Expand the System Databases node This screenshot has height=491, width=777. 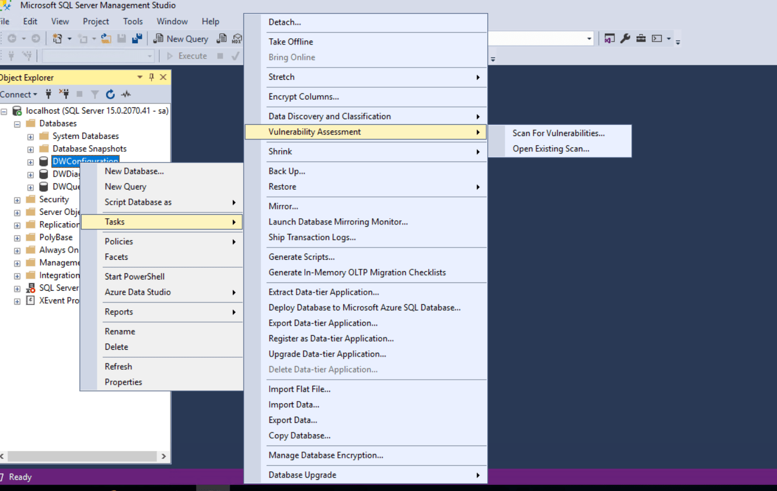pos(30,137)
